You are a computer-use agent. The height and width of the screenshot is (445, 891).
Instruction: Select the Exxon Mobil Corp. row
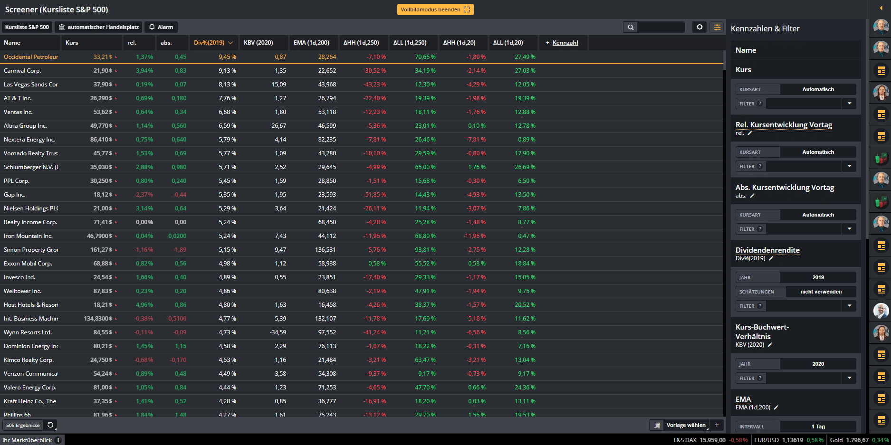[x=361, y=264]
